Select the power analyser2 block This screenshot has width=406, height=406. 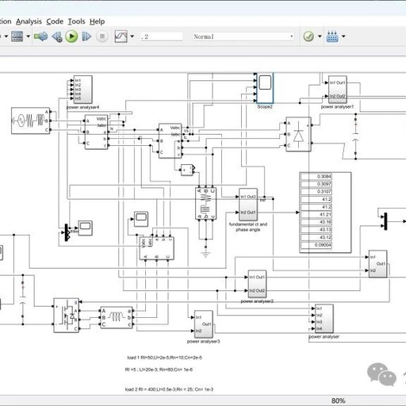(x=257, y=284)
